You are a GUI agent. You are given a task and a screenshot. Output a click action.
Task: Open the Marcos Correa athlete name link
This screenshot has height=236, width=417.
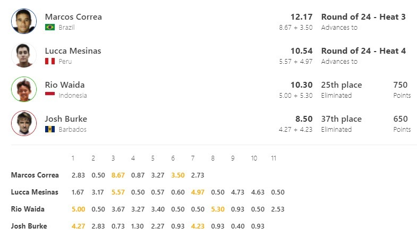73,17
